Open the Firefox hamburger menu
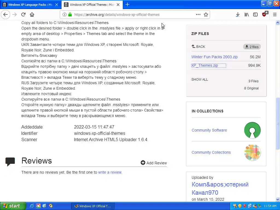 click(275, 14)
